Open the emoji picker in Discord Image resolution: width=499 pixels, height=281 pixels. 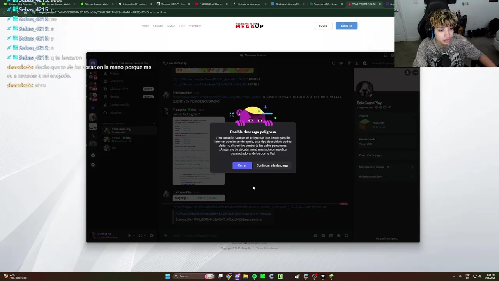tap(338, 235)
